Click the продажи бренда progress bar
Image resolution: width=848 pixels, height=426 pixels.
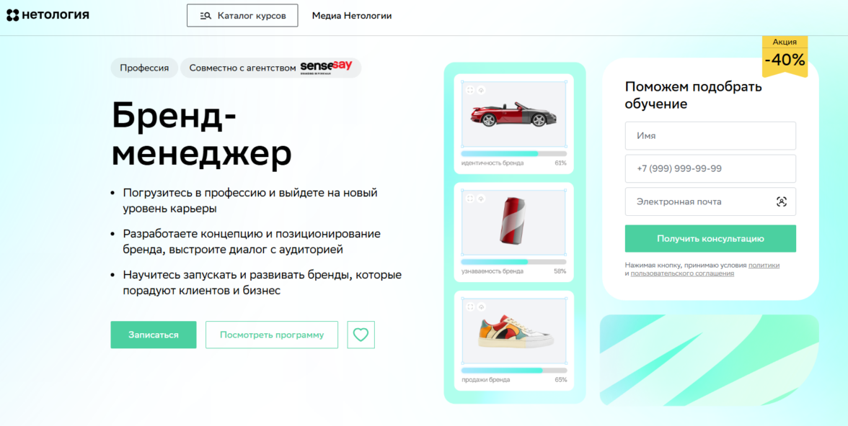(x=513, y=371)
